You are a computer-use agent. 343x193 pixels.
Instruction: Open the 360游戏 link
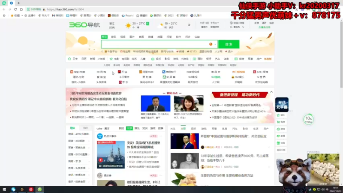[x=216, y=77]
